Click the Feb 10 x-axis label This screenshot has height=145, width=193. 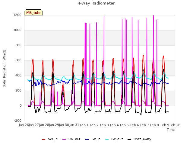pyautogui.click(x=175, y=125)
